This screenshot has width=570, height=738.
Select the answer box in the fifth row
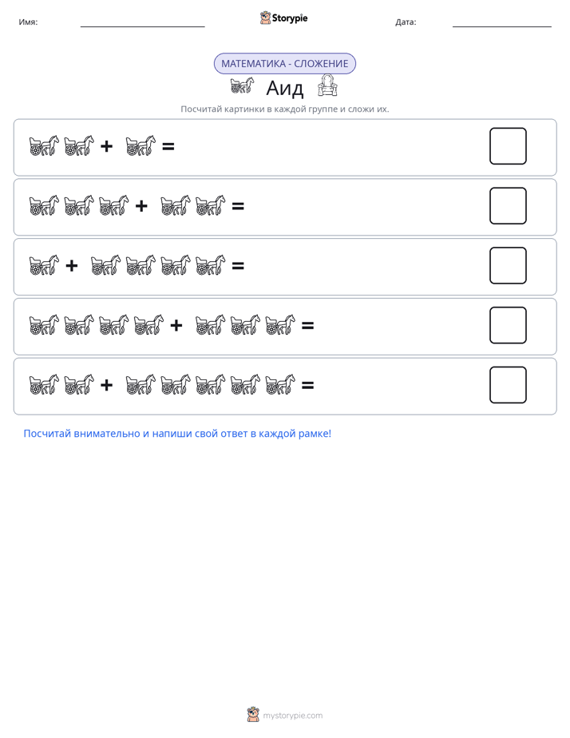pos(508,385)
